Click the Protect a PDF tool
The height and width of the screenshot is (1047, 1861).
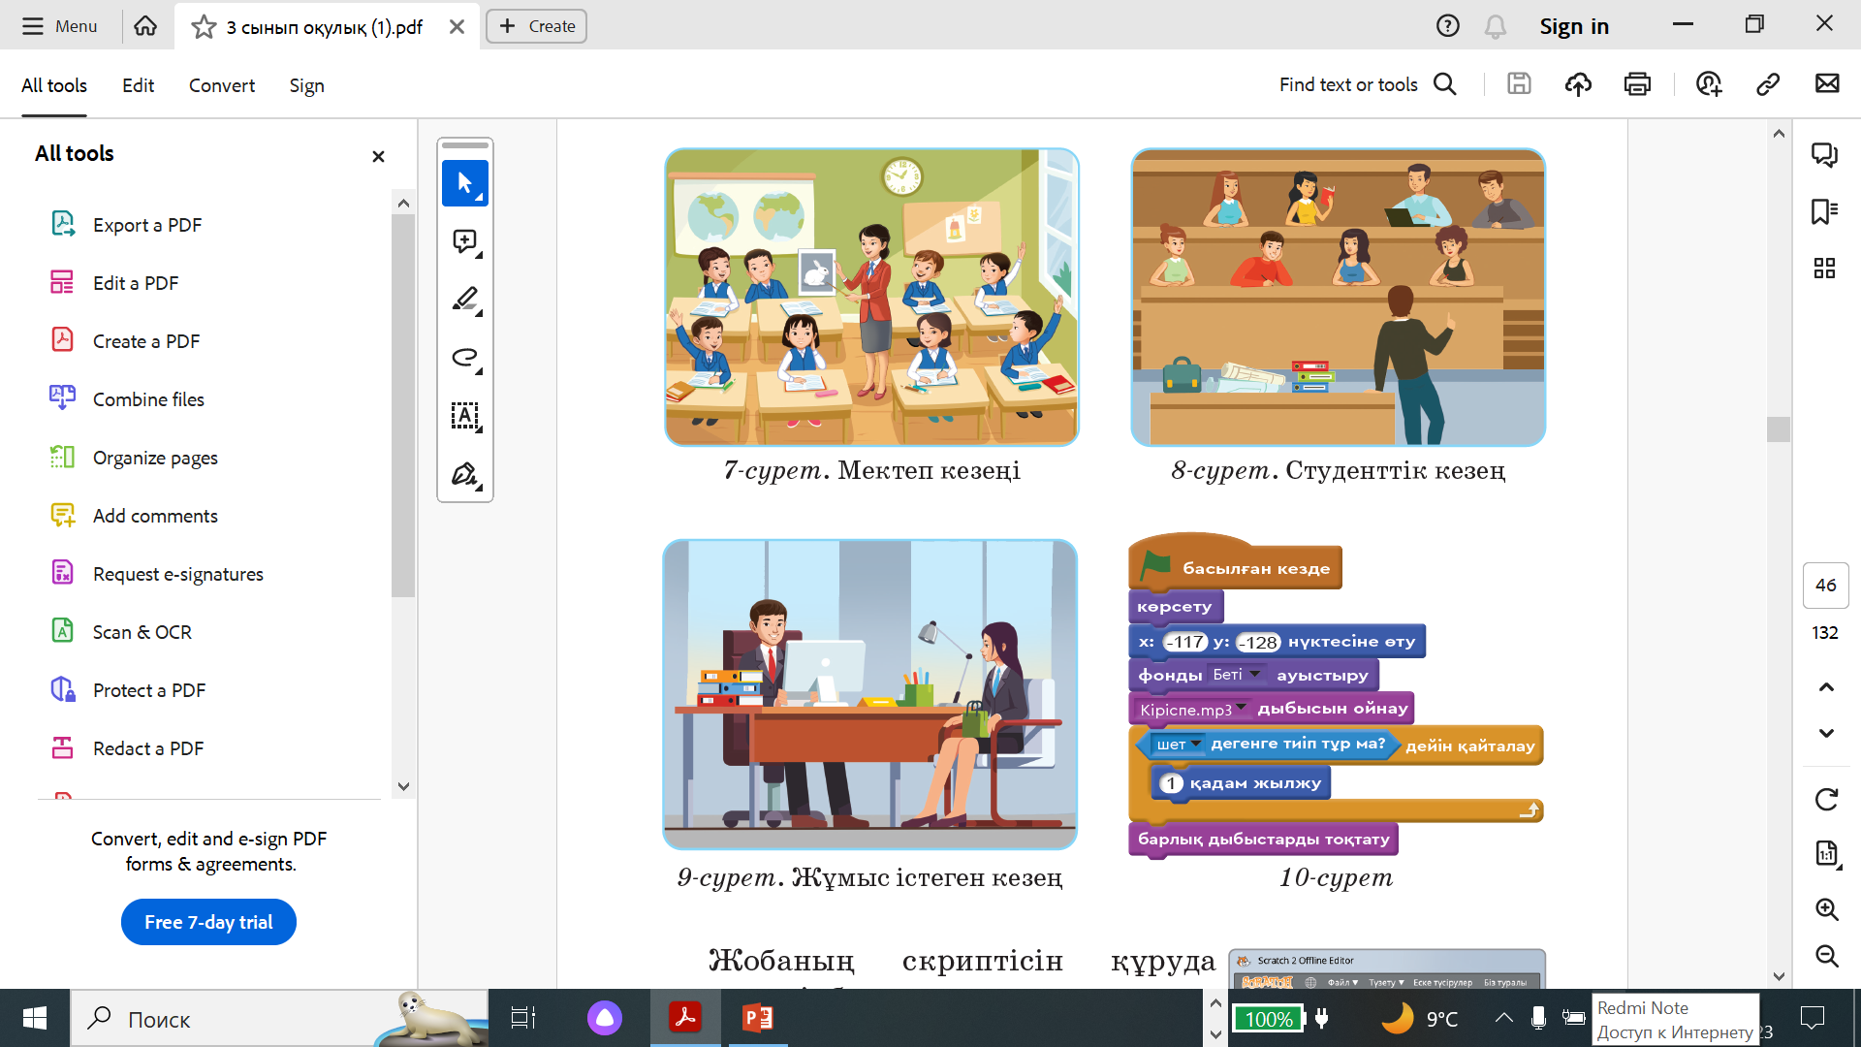click(148, 690)
